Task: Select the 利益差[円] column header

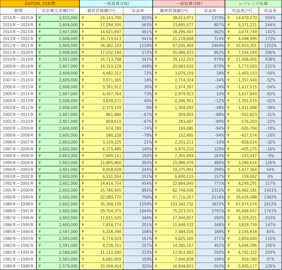Action: 242,11
